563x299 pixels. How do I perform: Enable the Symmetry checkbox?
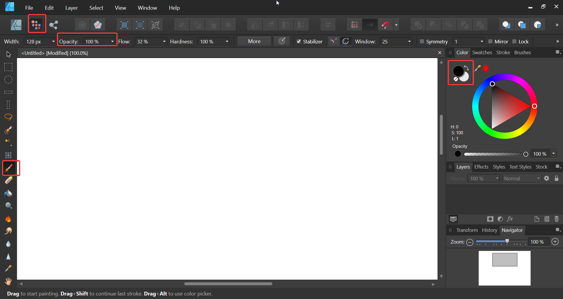click(x=422, y=41)
